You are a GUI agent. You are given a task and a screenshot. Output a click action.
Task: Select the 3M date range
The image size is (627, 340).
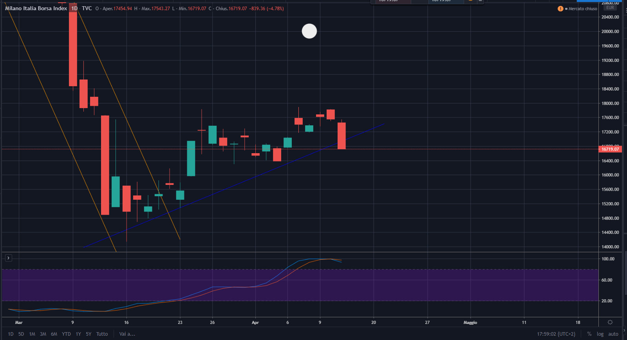coord(43,334)
